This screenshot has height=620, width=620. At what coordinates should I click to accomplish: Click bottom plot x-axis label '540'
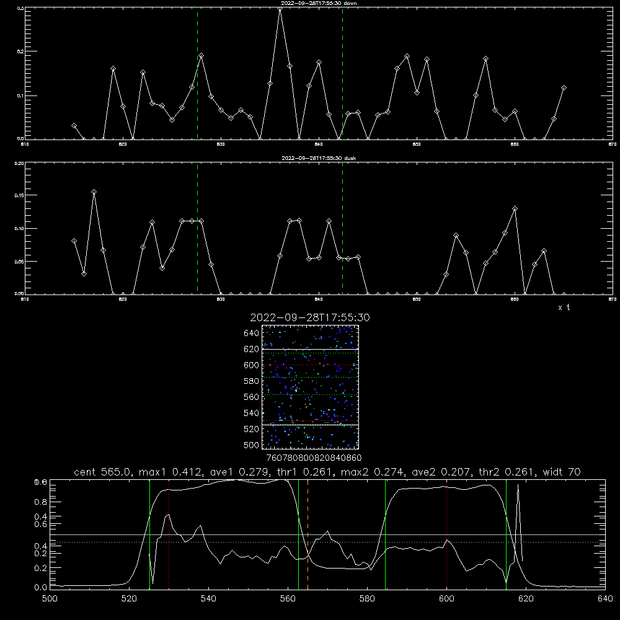click(x=208, y=599)
